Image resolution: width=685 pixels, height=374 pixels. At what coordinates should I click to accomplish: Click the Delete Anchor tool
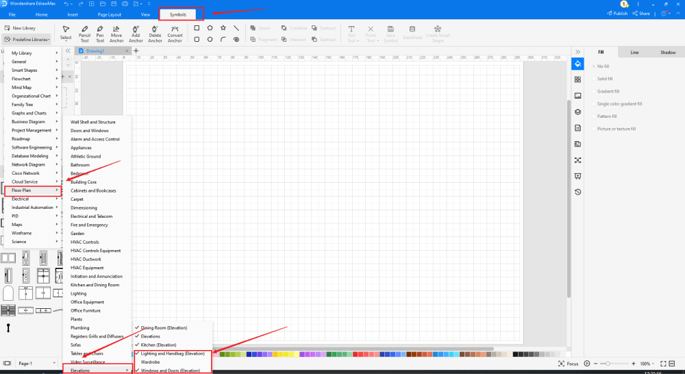pyautogui.click(x=155, y=34)
